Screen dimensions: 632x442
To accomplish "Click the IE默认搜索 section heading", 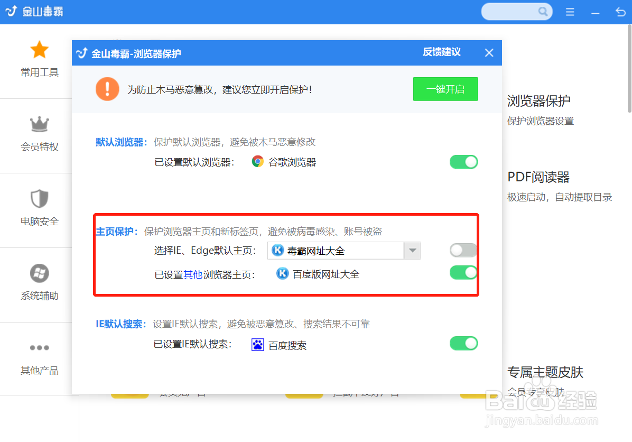I will (x=121, y=324).
